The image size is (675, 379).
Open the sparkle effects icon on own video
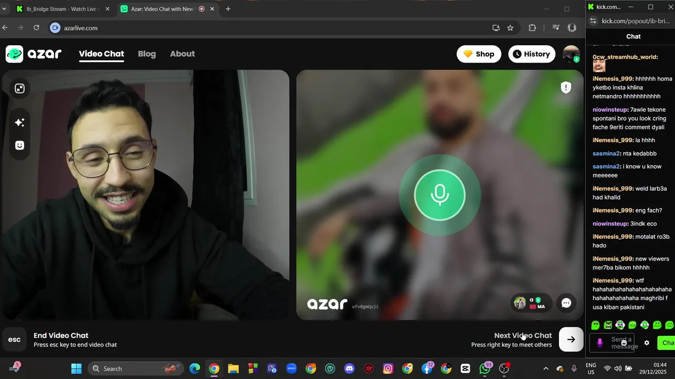(x=20, y=122)
